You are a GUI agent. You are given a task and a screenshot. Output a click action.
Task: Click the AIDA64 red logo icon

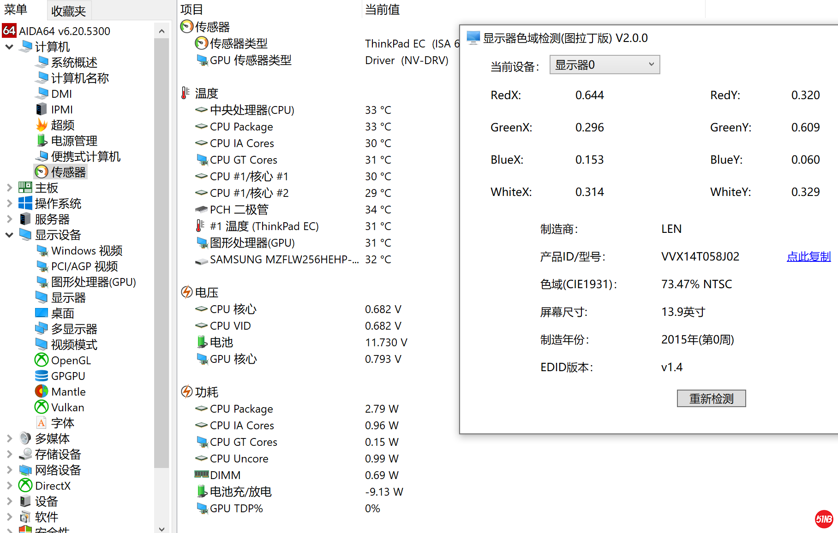pos(9,31)
